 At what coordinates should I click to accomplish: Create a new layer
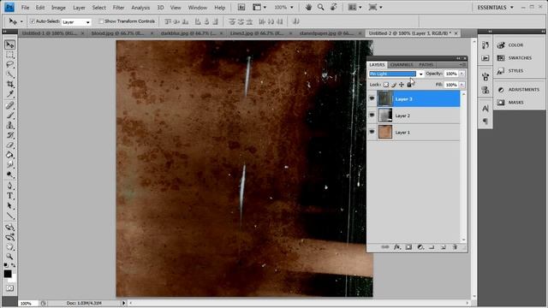444,247
